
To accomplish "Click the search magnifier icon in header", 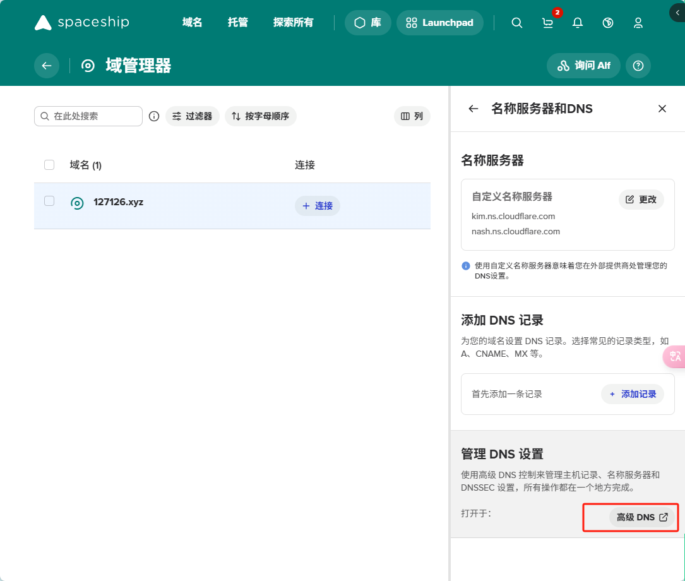I will point(517,23).
